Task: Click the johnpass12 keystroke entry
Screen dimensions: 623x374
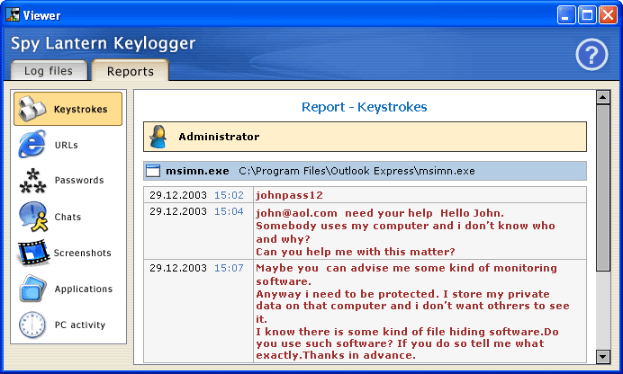Action: [x=289, y=195]
